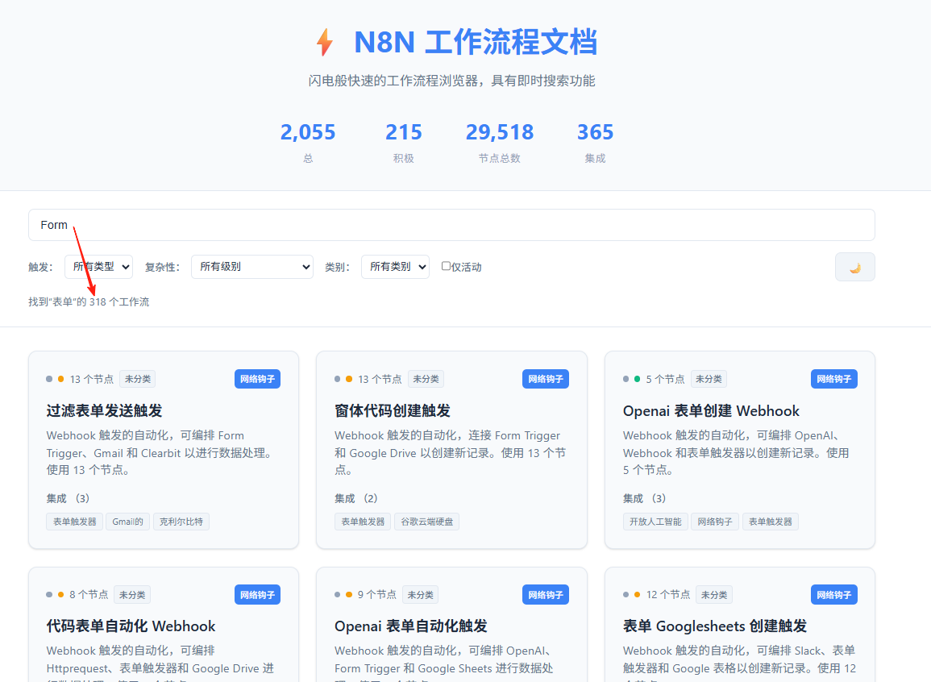Toggle dark mode with the moon button

coord(854,267)
